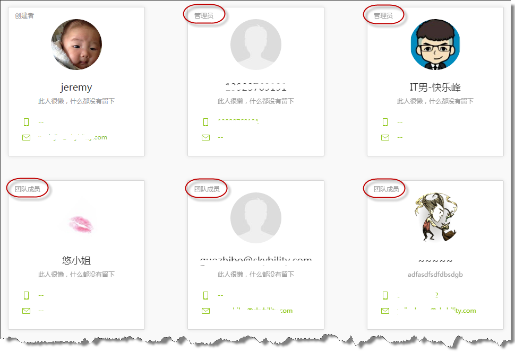The height and width of the screenshot is (352, 515).
Task: Click jeremy's baby photo avatar
Action: coord(76,45)
